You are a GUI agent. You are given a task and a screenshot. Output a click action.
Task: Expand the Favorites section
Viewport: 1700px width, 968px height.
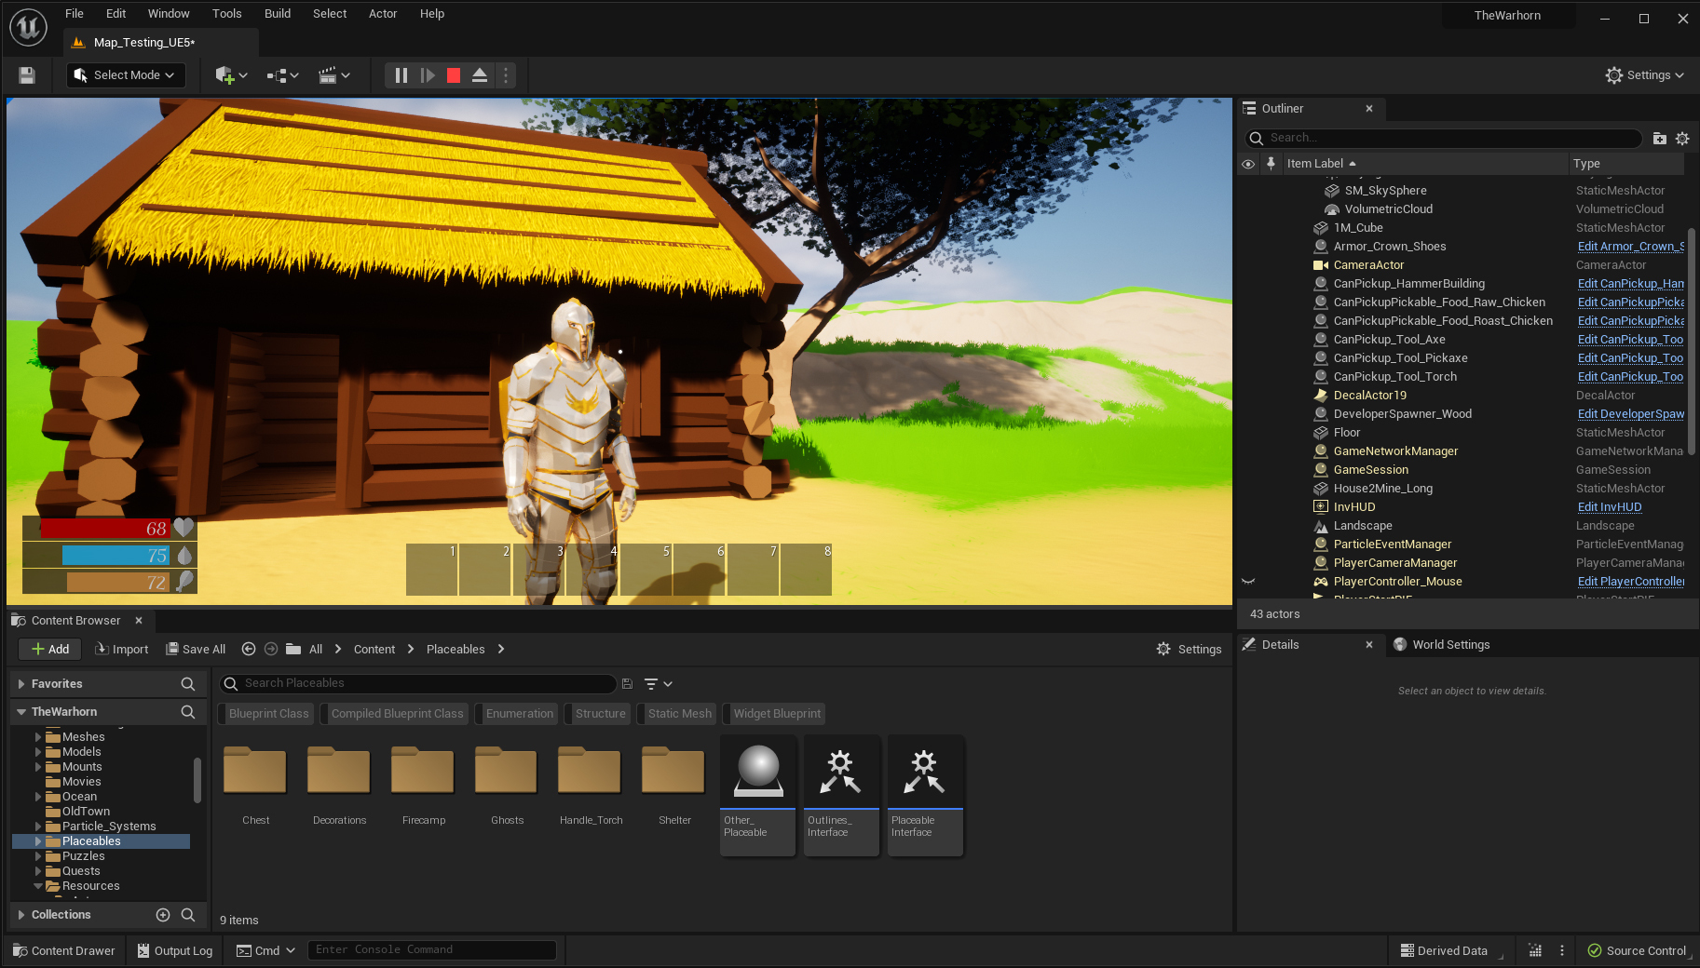21,684
